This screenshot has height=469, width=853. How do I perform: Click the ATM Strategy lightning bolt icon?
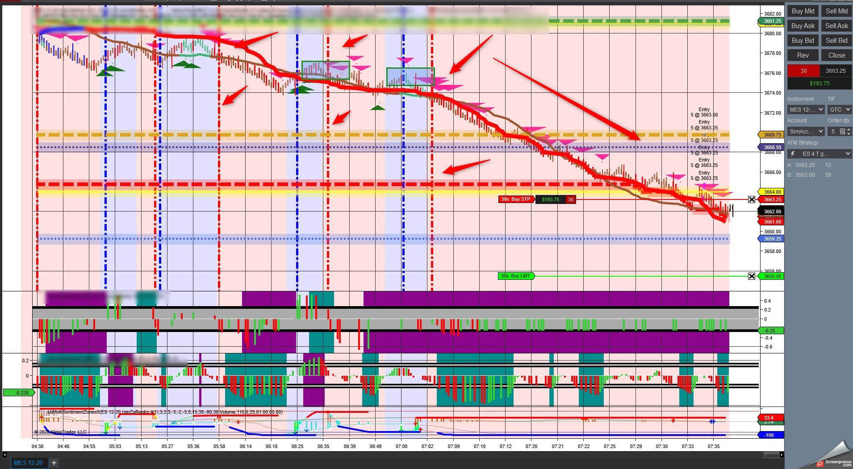[793, 154]
